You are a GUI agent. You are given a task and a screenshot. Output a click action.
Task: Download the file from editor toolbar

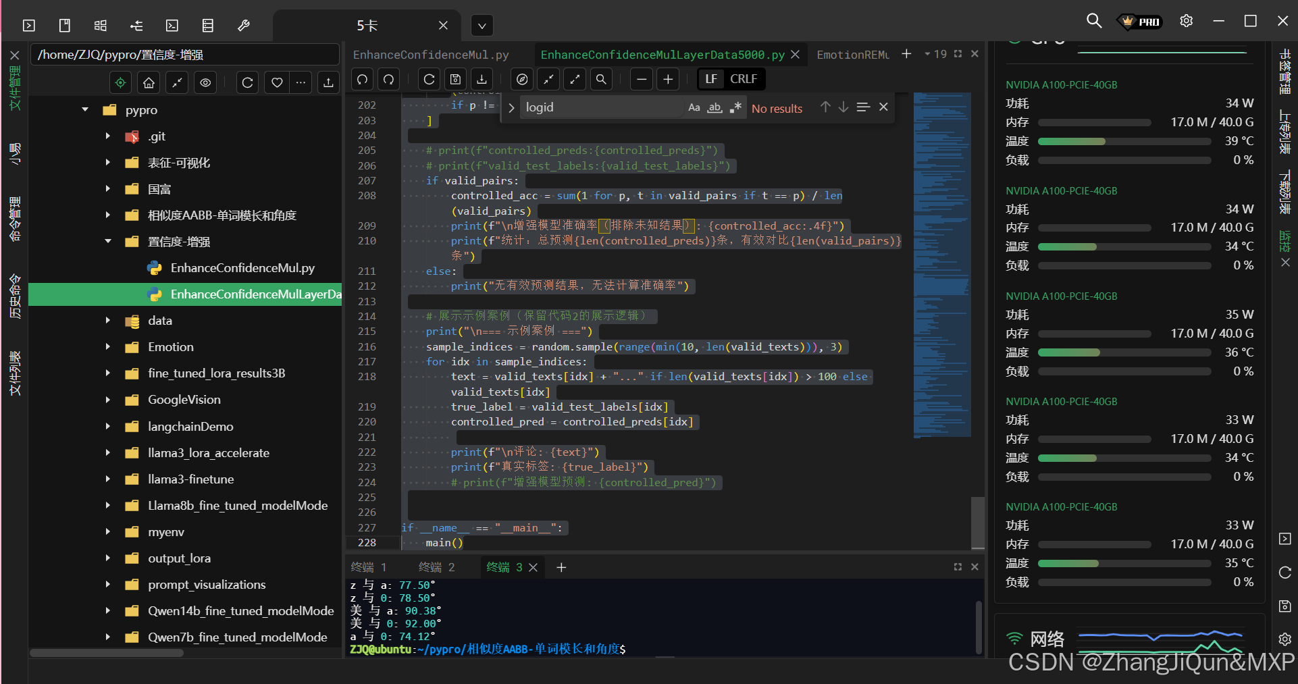(x=482, y=79)
